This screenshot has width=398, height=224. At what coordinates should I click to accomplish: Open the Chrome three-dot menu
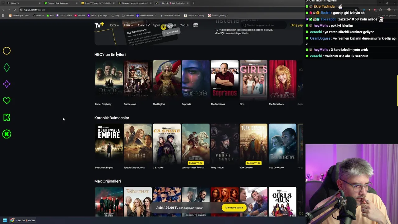click(x=395, y=10)
